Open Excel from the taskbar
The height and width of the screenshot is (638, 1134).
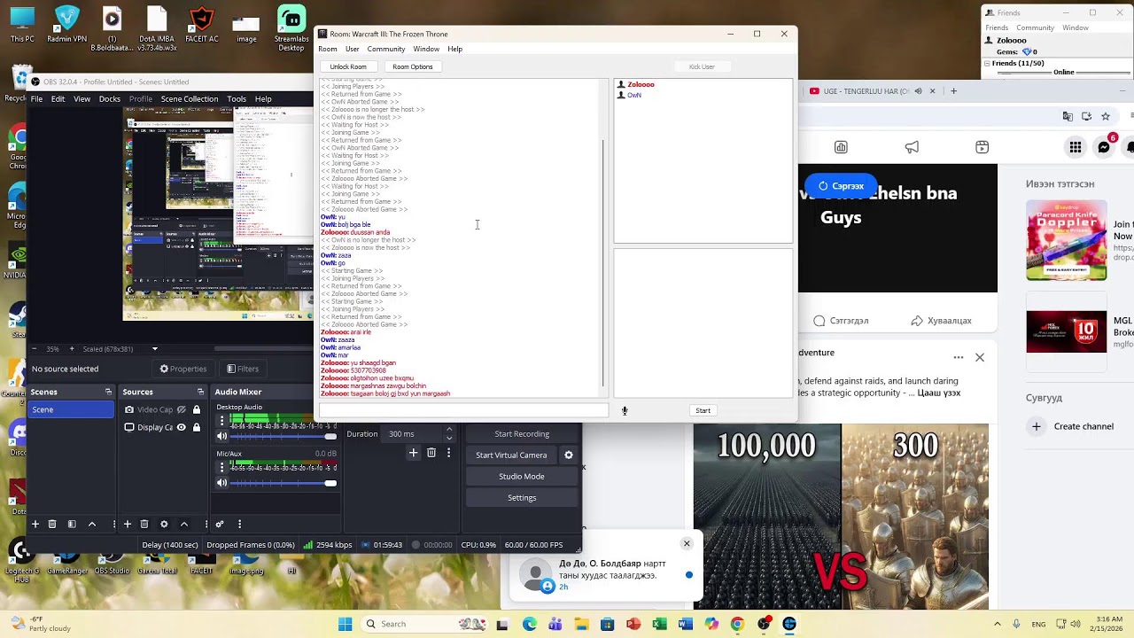[659, 624]
